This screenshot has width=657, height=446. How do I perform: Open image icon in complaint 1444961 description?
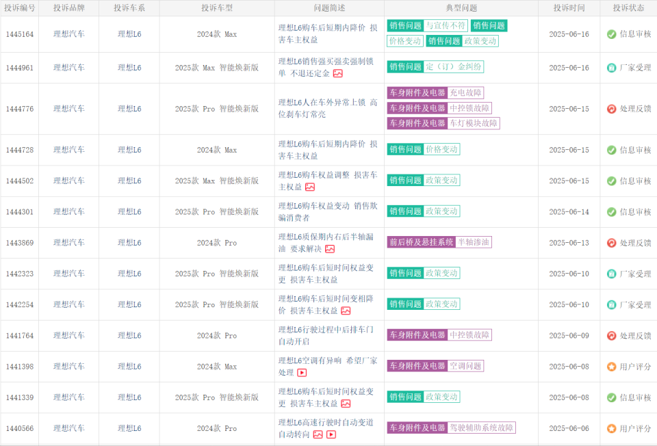tap(337, 74)
